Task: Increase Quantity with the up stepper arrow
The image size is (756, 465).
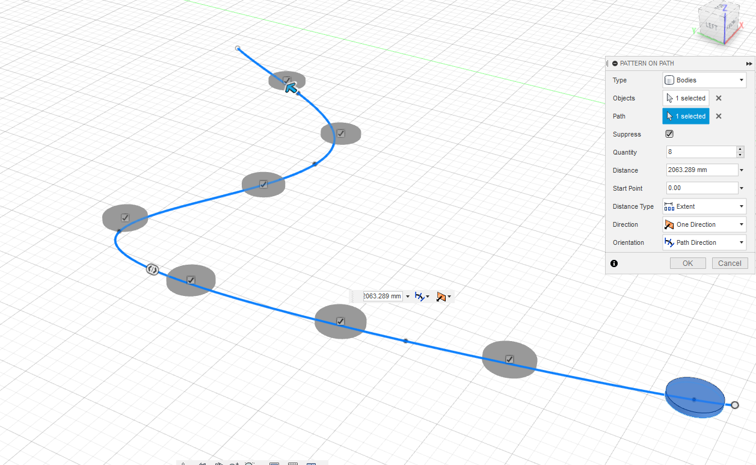Action: point(740,149)
